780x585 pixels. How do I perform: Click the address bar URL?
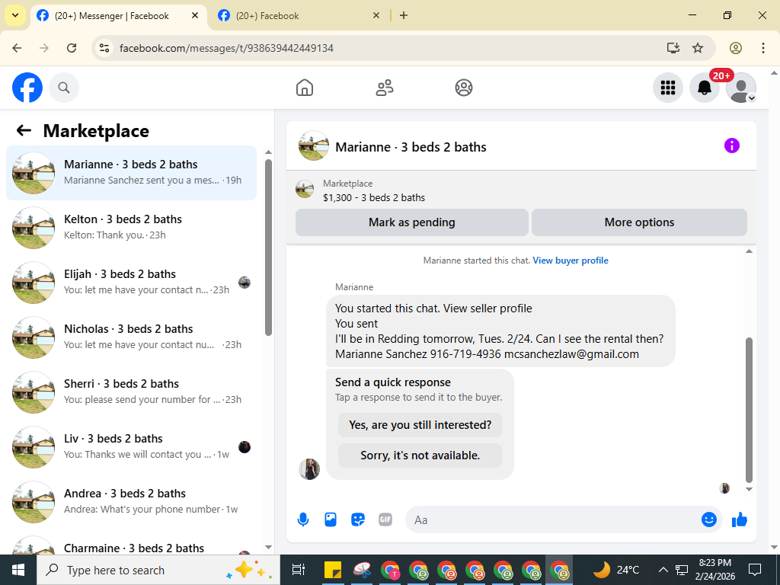point(226,48)
